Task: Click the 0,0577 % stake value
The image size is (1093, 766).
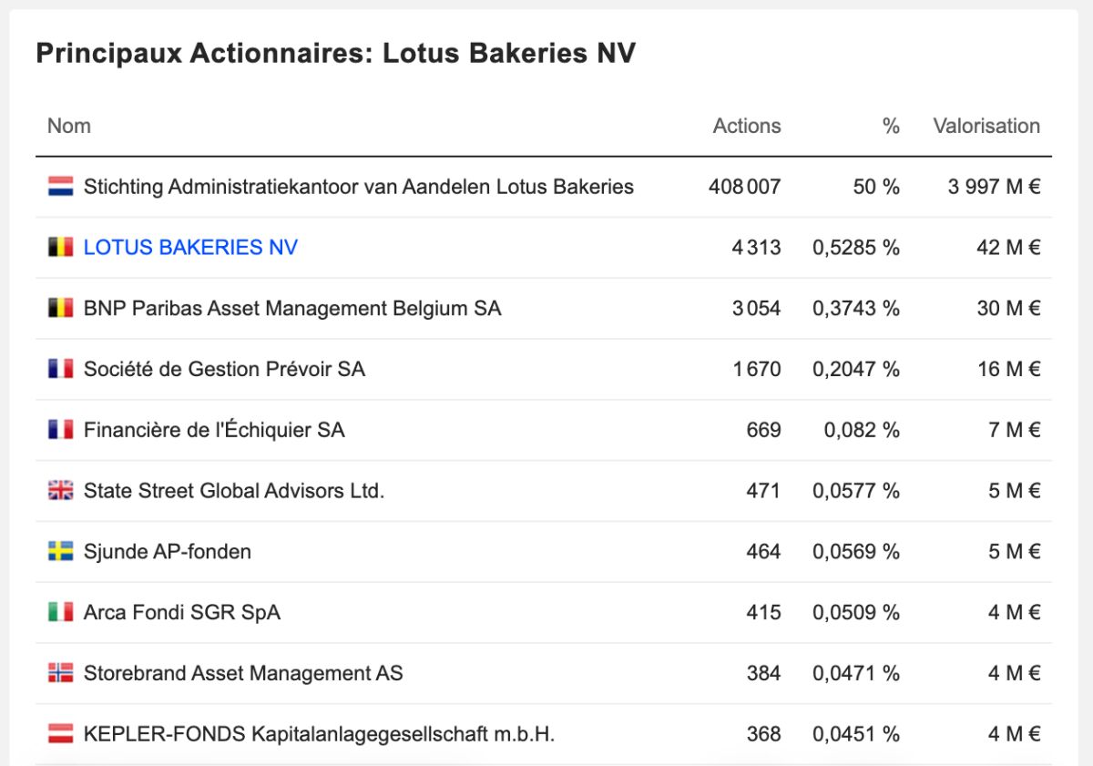Action: tap(856, 491)
